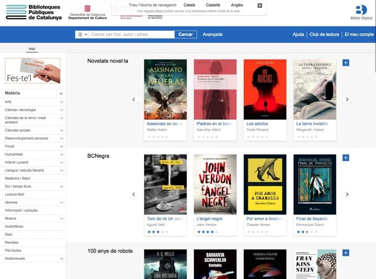Expand Novetats novel·la with the plus icon
The width and height of the screenshot is (376, 279).
pos(346,63)
